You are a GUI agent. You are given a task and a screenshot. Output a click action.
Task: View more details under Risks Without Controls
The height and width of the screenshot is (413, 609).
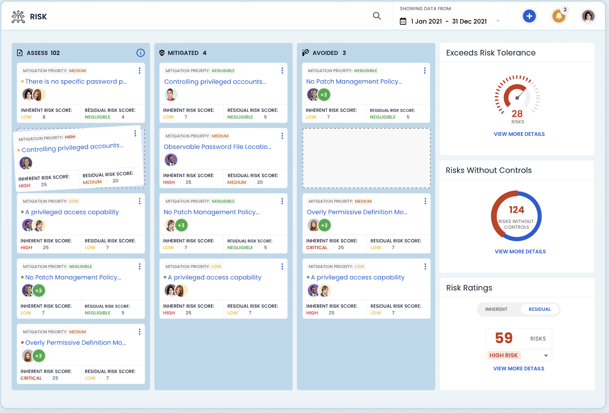[520, 252]
